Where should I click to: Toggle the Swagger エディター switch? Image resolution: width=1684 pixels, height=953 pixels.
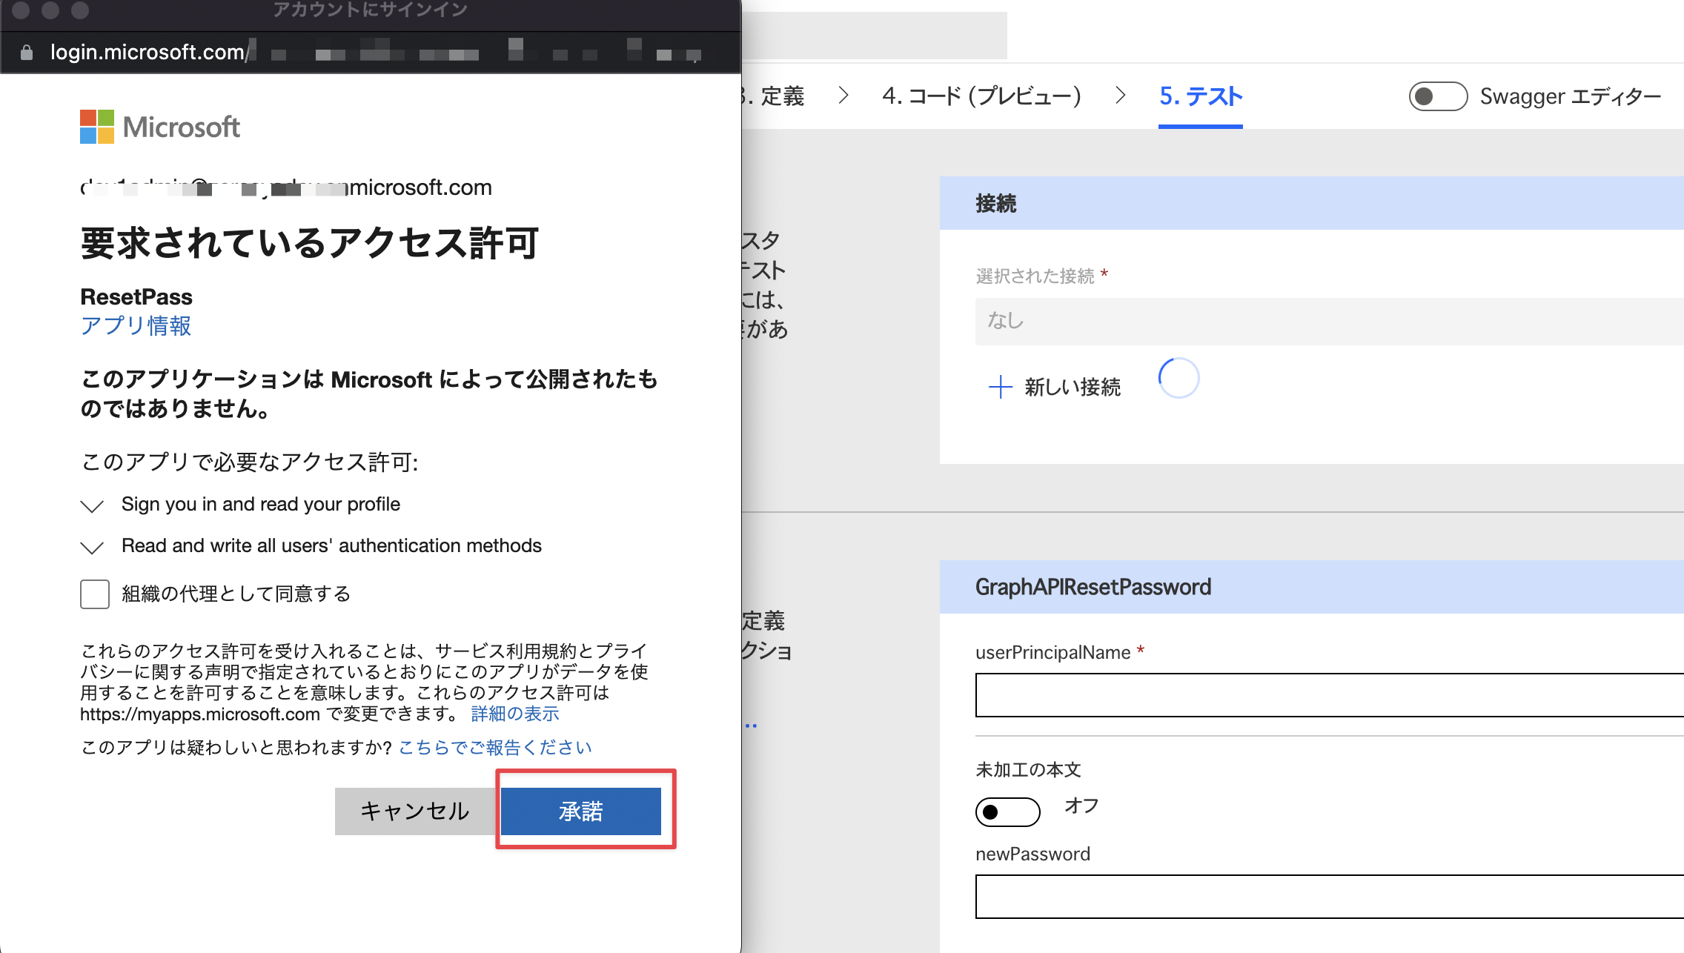(1438, 96)
